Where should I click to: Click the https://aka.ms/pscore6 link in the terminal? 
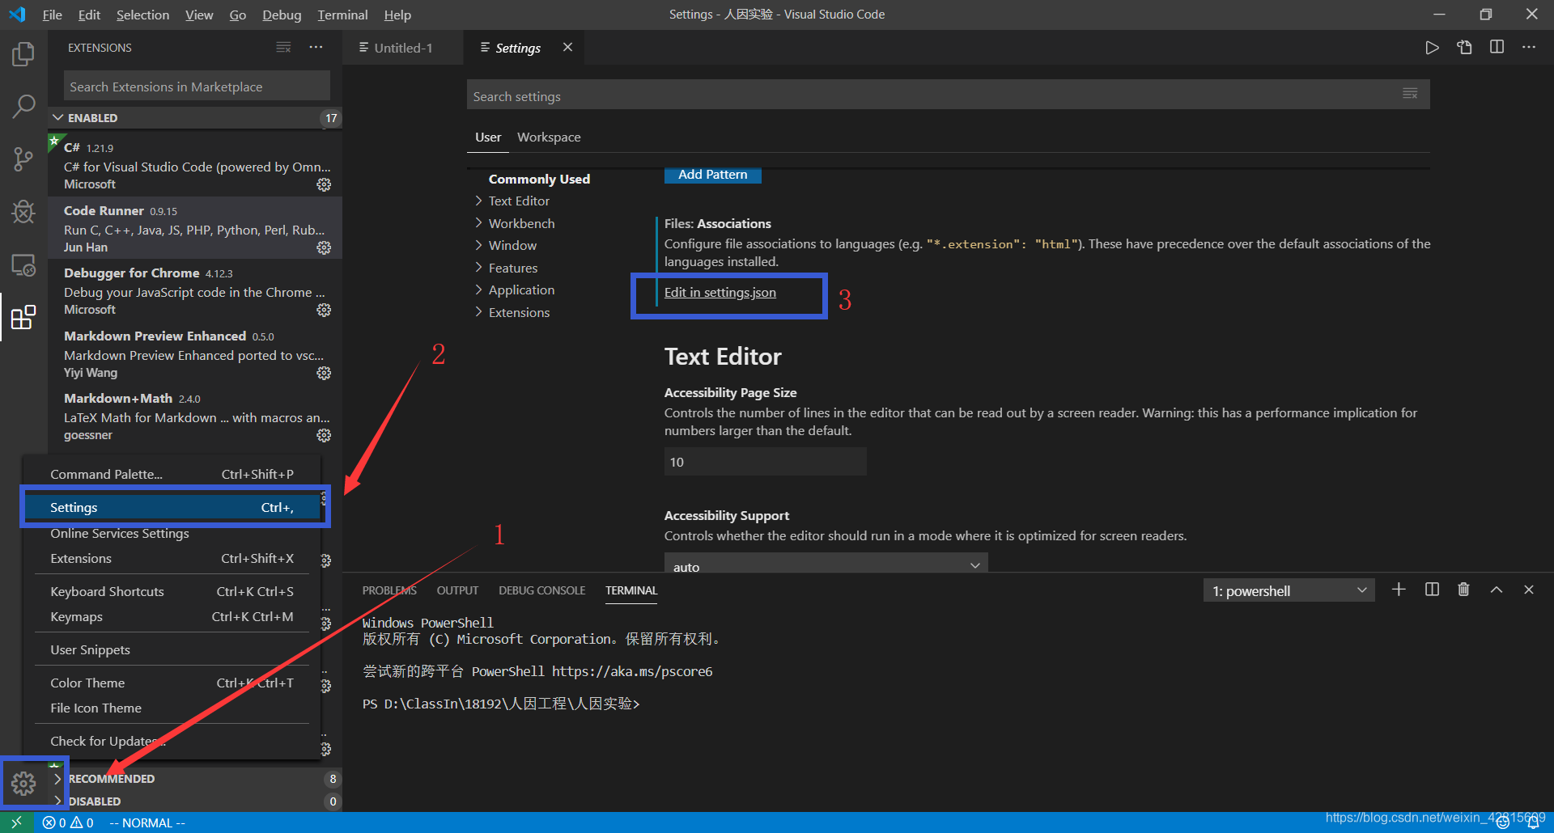[632, 671]
